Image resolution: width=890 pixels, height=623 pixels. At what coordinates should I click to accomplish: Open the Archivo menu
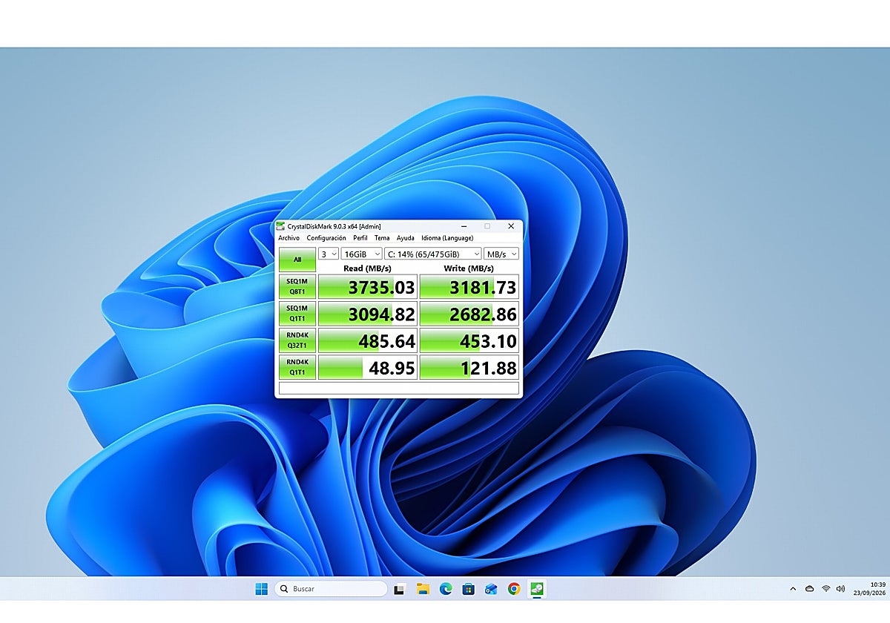289,238
